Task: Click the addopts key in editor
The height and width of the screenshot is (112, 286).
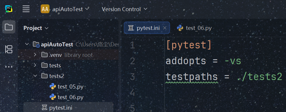Action: (186, 61)
